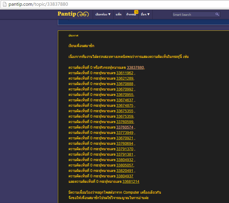Open topic link 33681214
The height and width of the screenshot is (203, 229).
(x=131, y=182)
